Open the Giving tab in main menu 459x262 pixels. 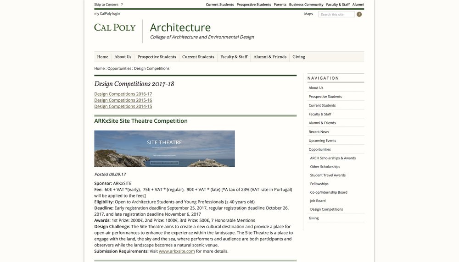pos(298,57)
